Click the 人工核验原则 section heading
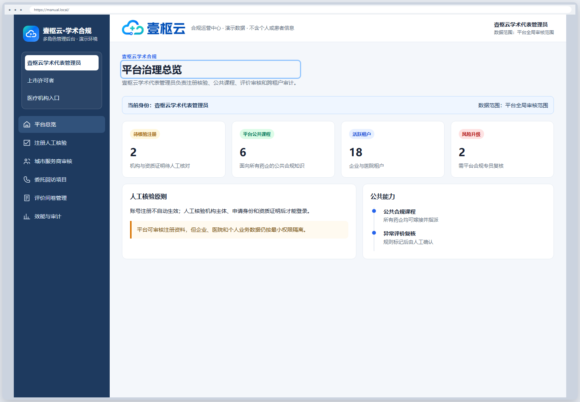The width and height of the screenshot is (580, 402). (148, 196)
